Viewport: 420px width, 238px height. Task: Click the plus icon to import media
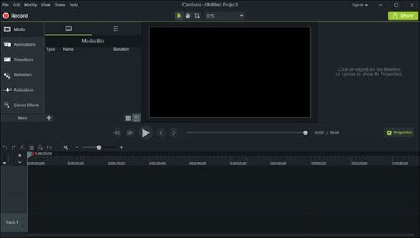[49, 118]
